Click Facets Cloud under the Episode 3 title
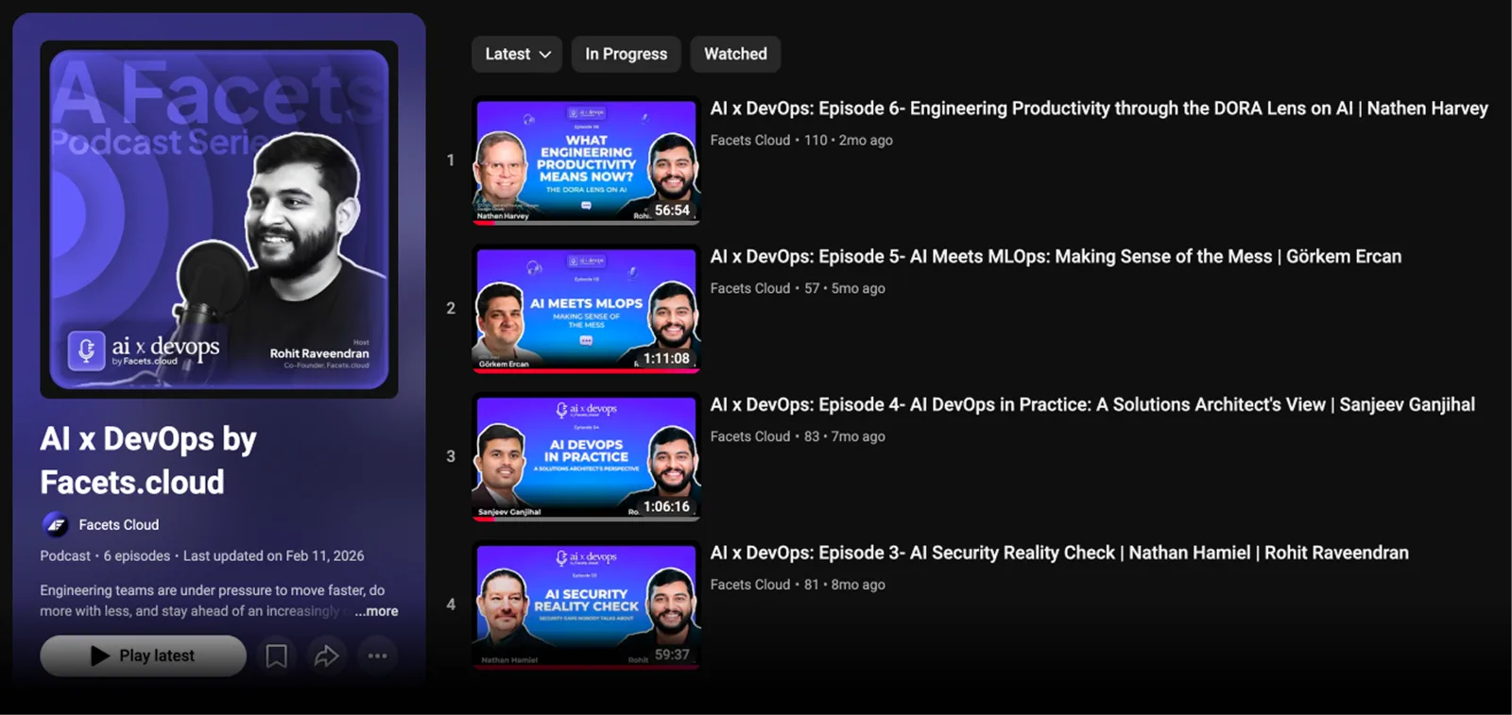The width and height of the screenshot is (1512, 715). click(750, 585)
